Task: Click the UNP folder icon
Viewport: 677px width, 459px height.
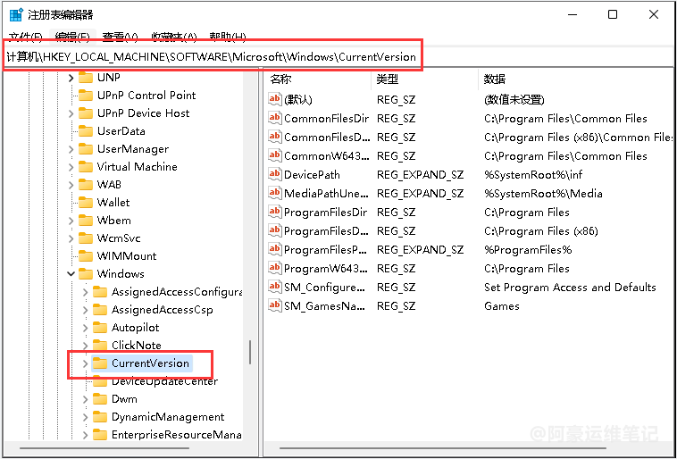Action: point(86,78)
